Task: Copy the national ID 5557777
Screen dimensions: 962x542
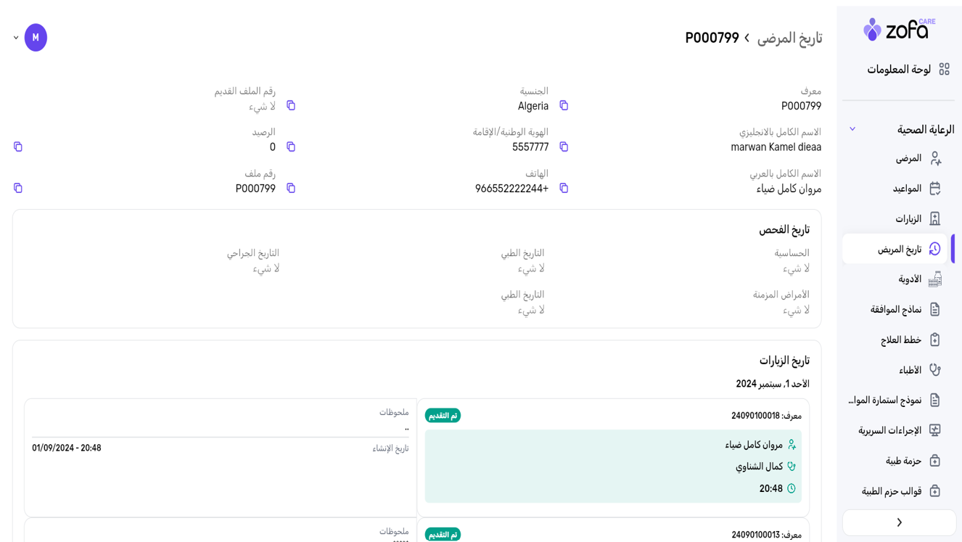Action: tap(564, 147)
